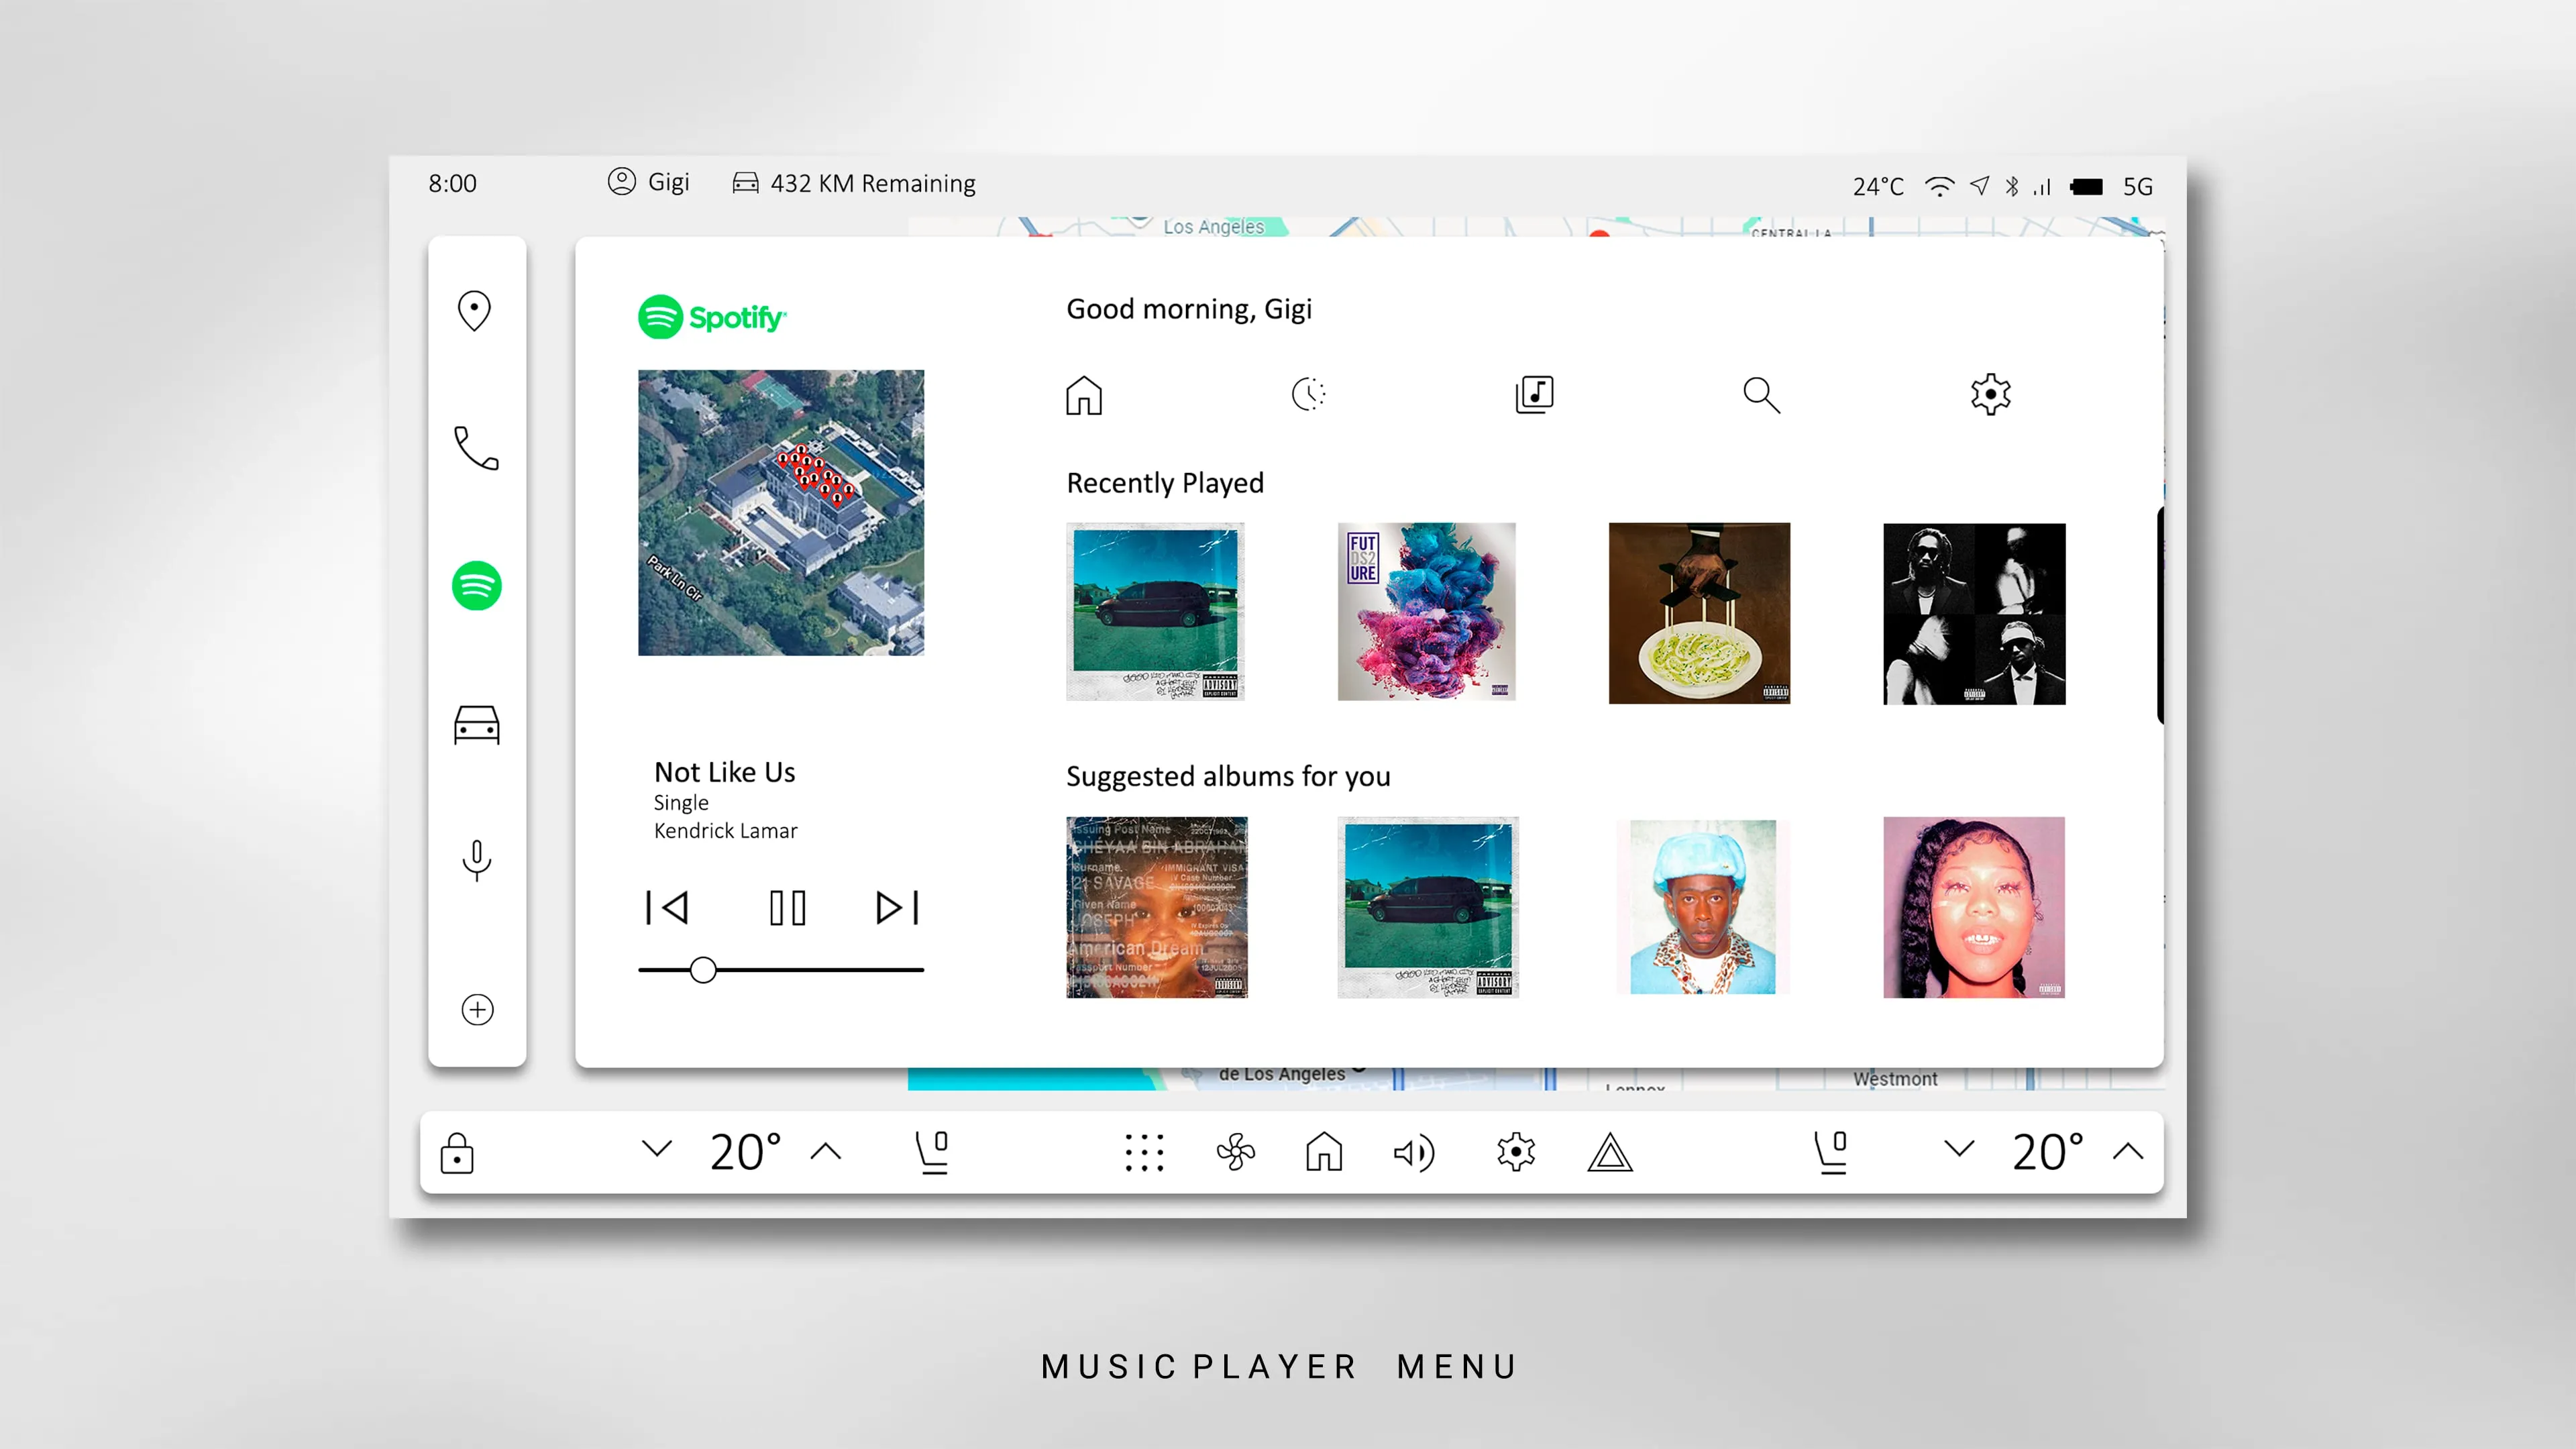Open the recent history clock tab
The width and height of the screenshot is (2576, 1449).
(x=1308, y=394)
